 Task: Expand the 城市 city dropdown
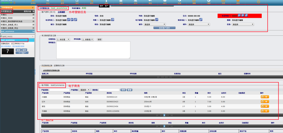coord(199,24)
